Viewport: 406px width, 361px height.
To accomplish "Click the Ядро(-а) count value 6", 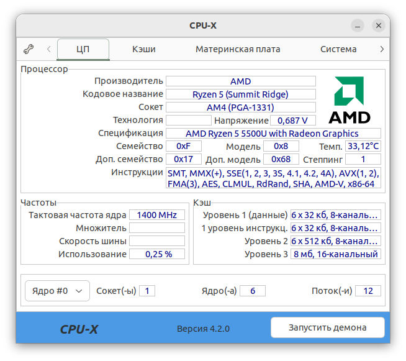I will point(253,291).
